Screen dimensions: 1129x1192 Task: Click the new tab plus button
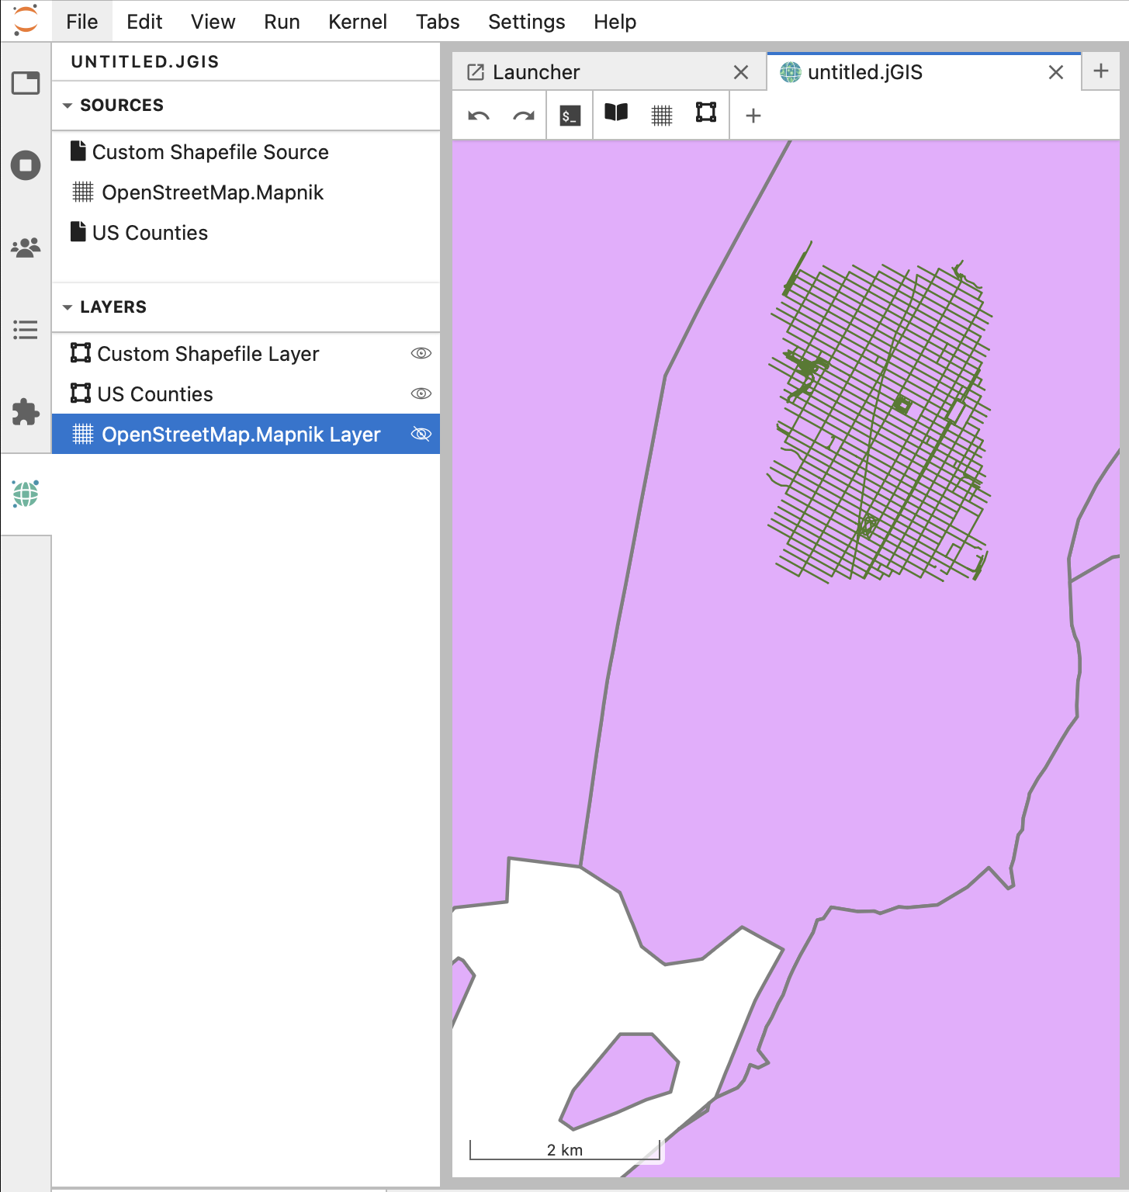click(1100, 71)
